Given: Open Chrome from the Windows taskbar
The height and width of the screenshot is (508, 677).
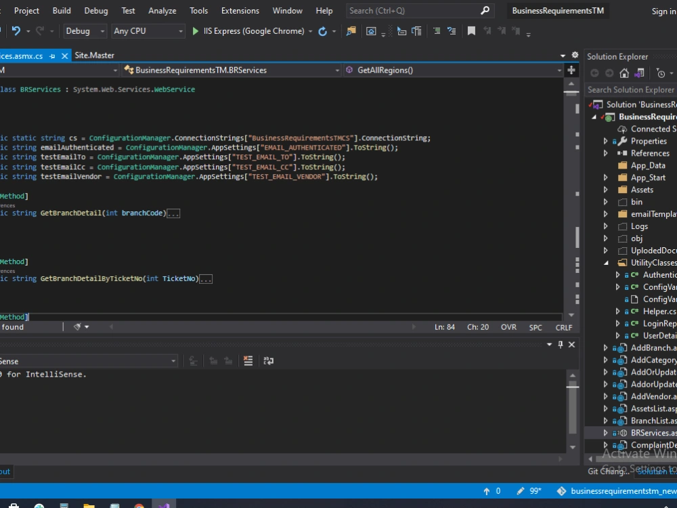Looking at the screenshot, I should [x=139, y=505].
